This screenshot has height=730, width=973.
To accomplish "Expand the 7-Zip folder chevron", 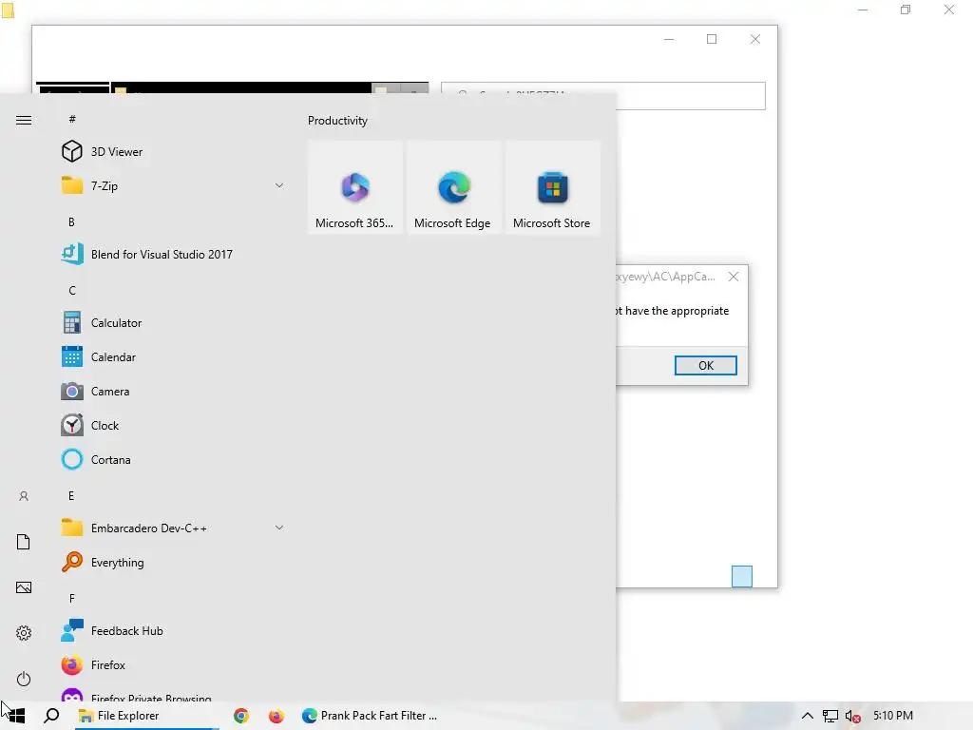I will pos(279,185).
